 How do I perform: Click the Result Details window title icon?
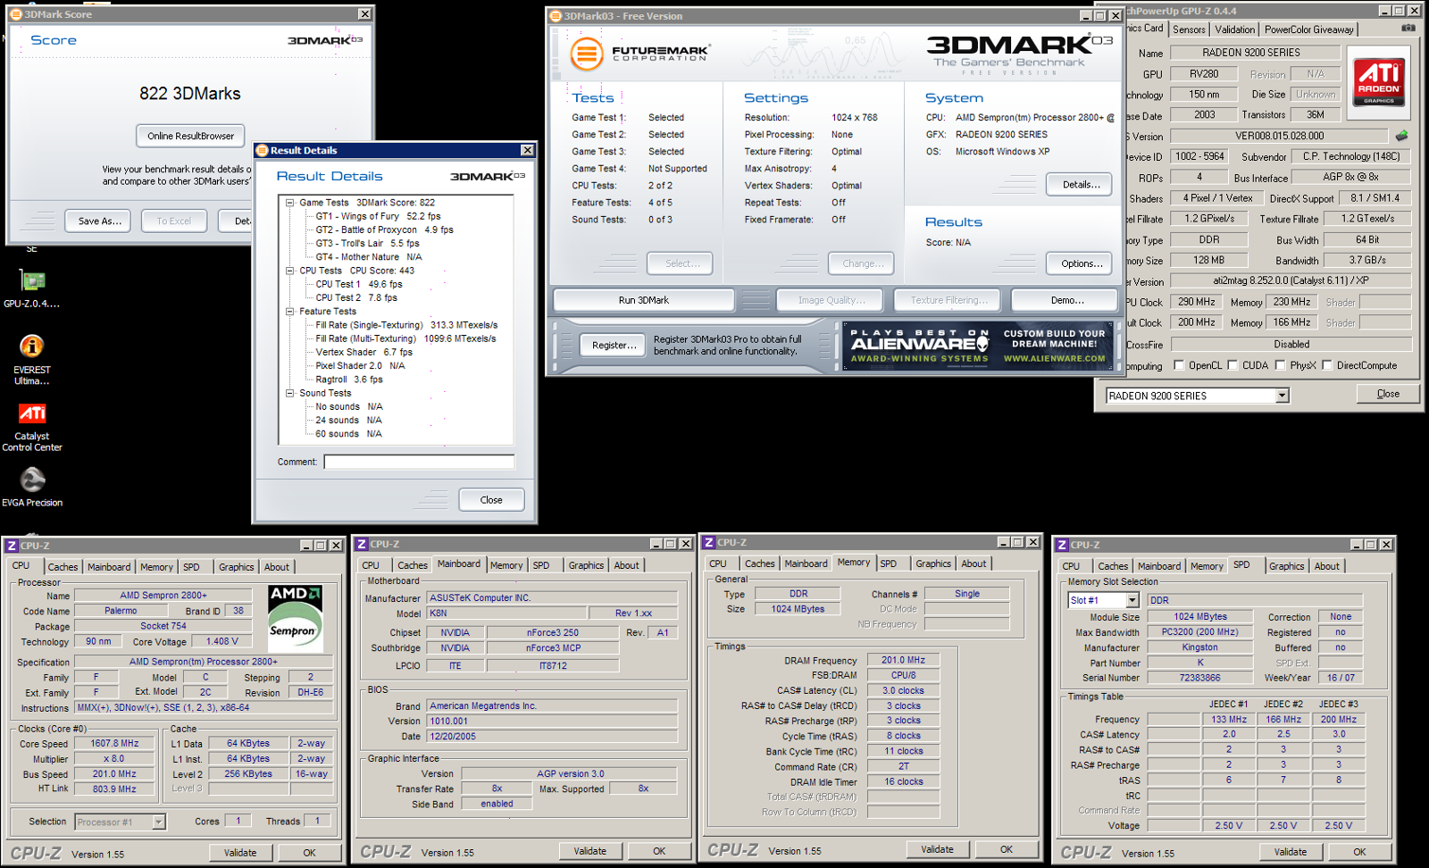point(263,150)
